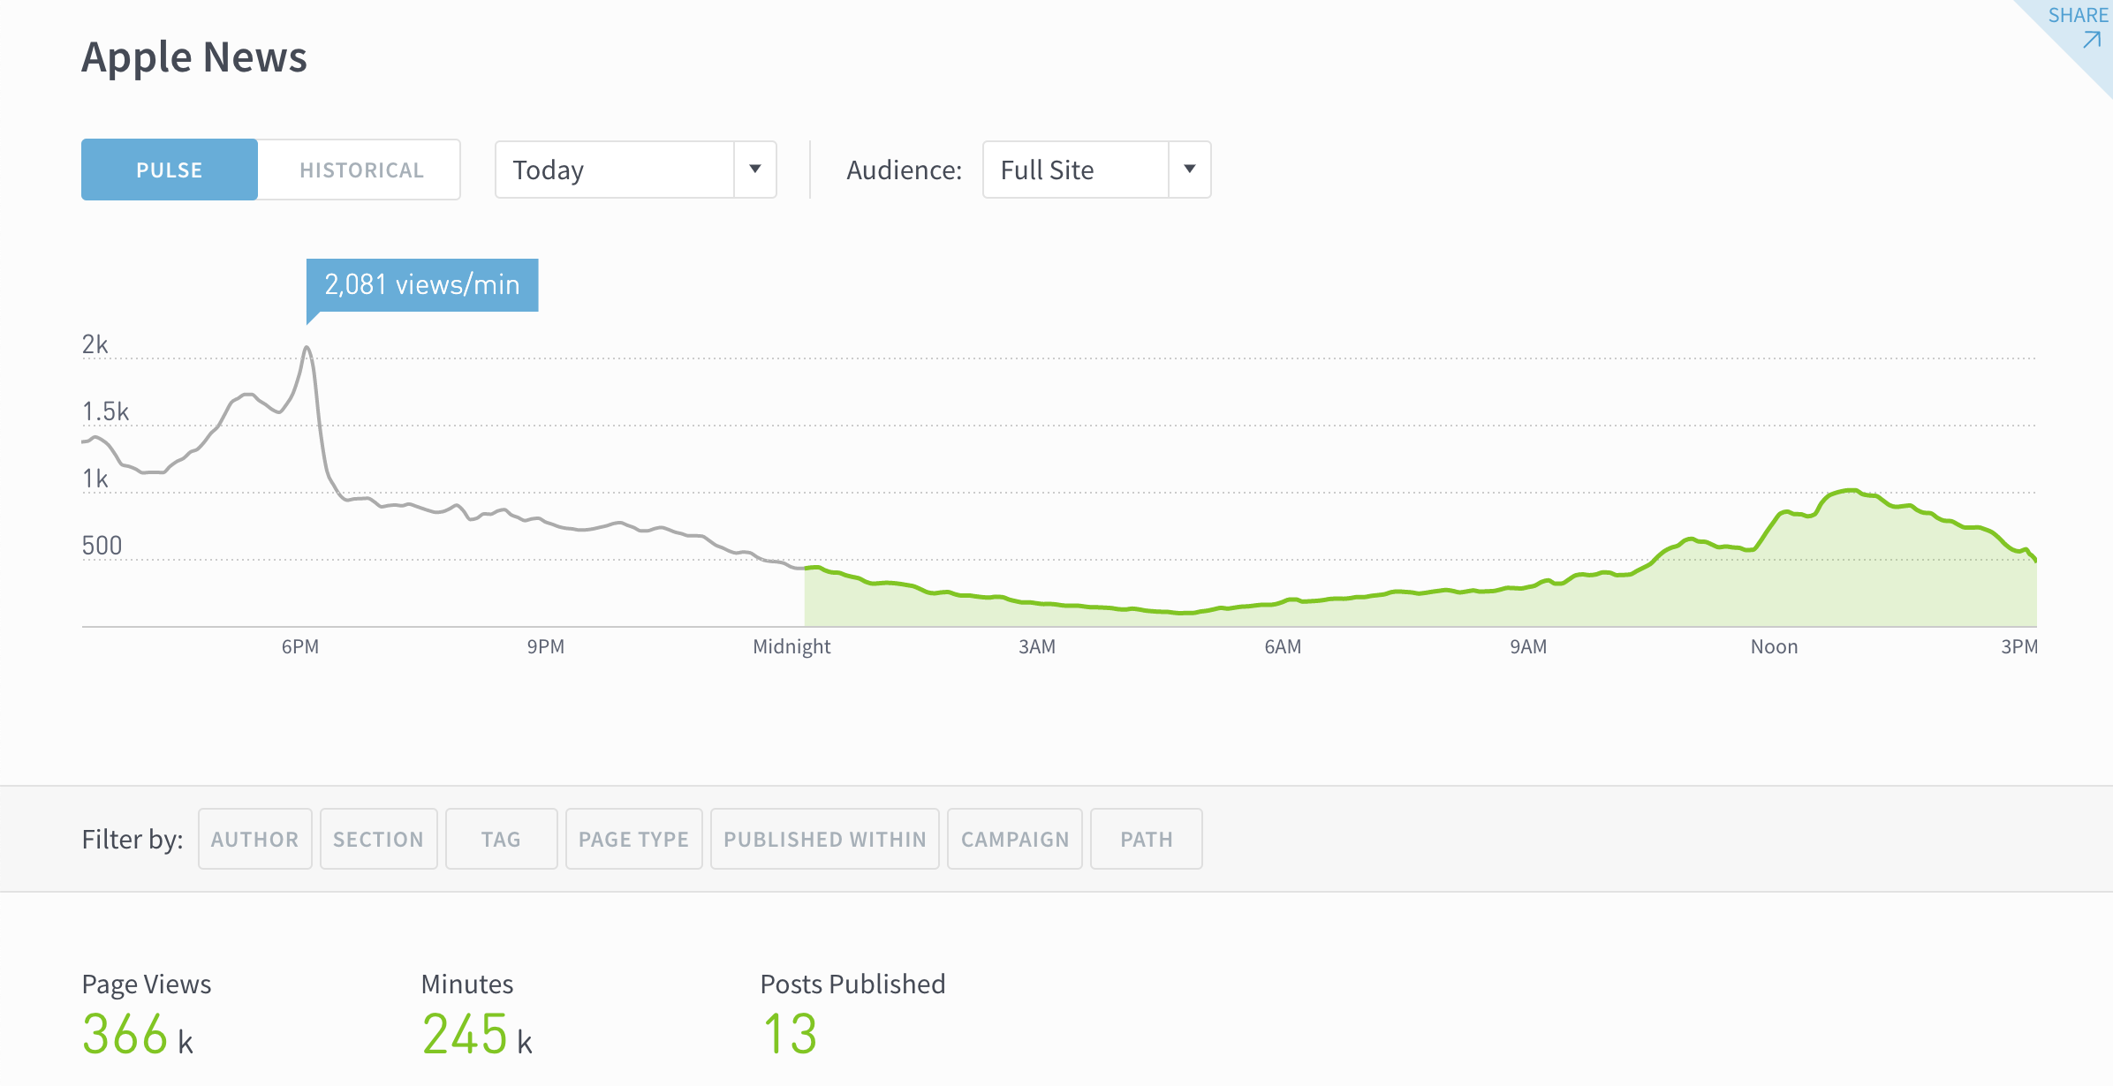
Task: Click the Filter by: label
Action: click(133, 839)
